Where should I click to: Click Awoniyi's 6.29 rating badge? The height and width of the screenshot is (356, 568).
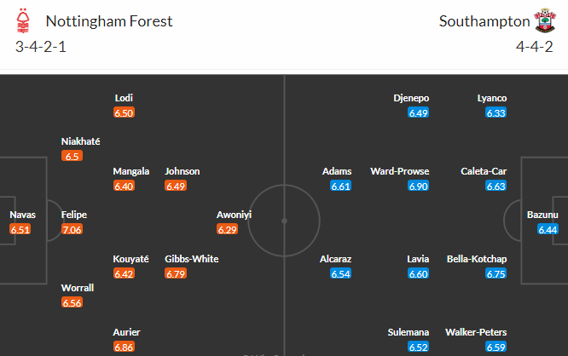click(227, 229)
